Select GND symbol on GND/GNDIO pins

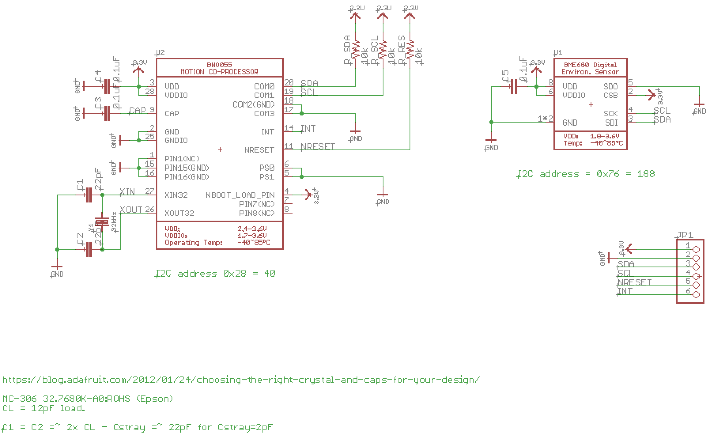click(x=120, y=140)
